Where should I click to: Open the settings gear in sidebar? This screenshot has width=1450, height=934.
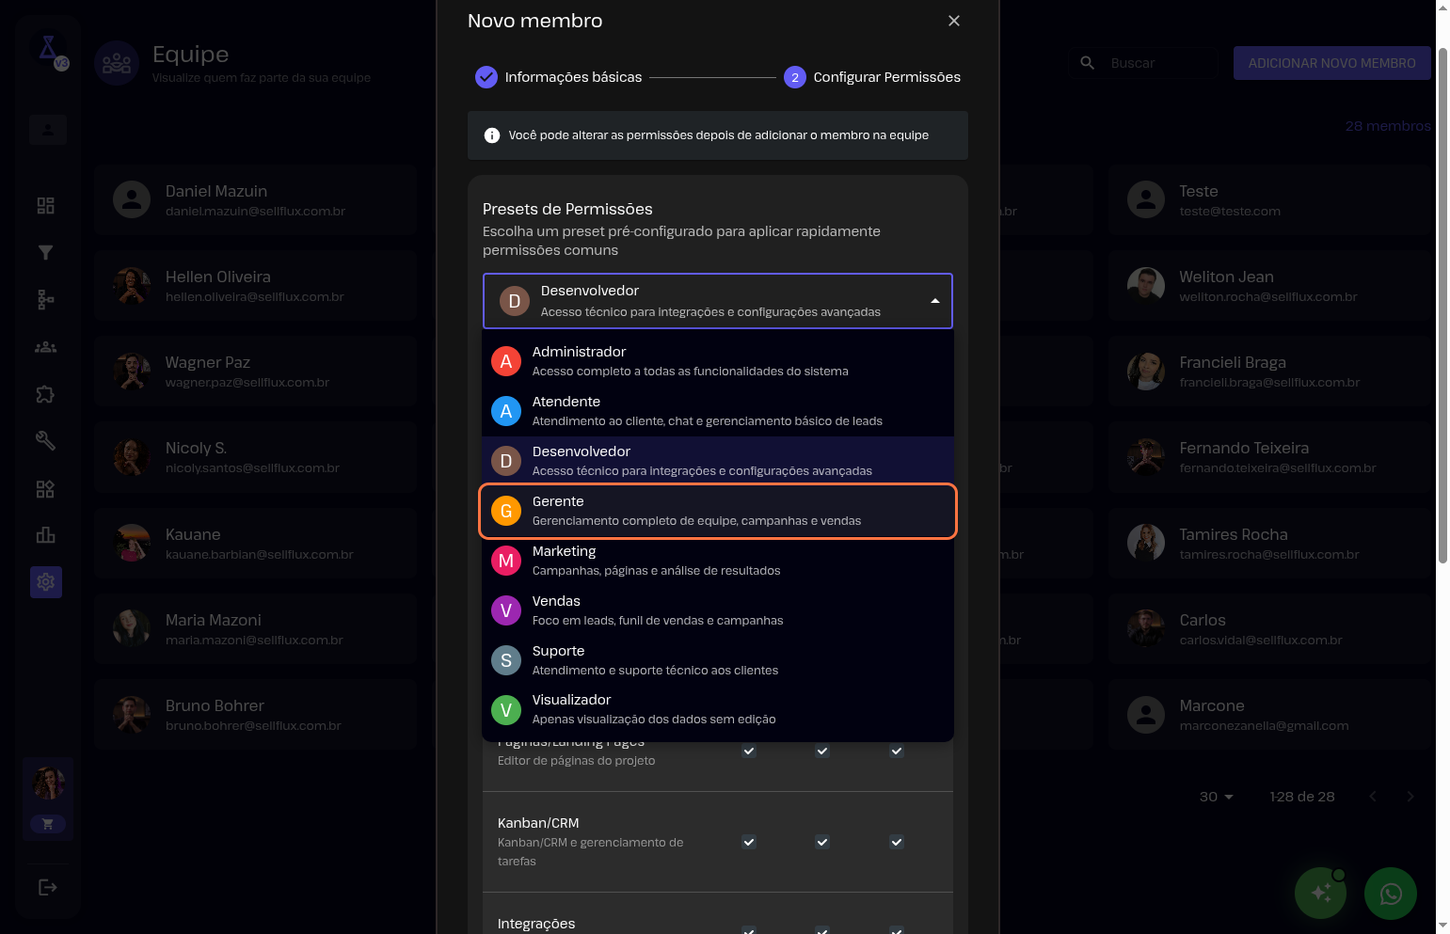click(x=45, y=582)
